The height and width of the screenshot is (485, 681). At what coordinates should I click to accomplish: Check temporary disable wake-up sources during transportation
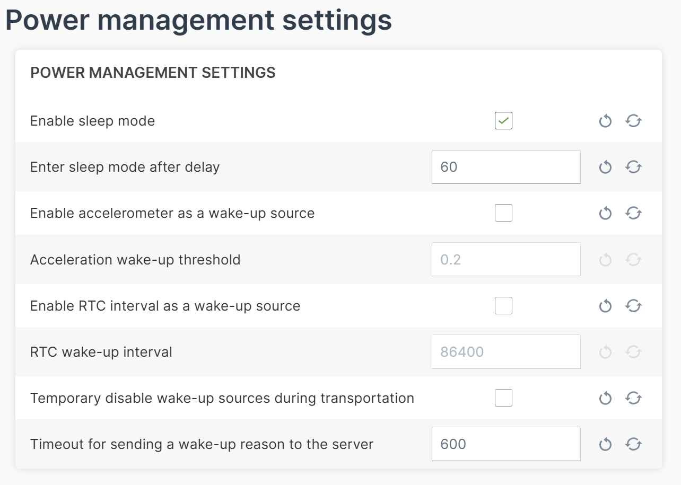click(503, 398)
